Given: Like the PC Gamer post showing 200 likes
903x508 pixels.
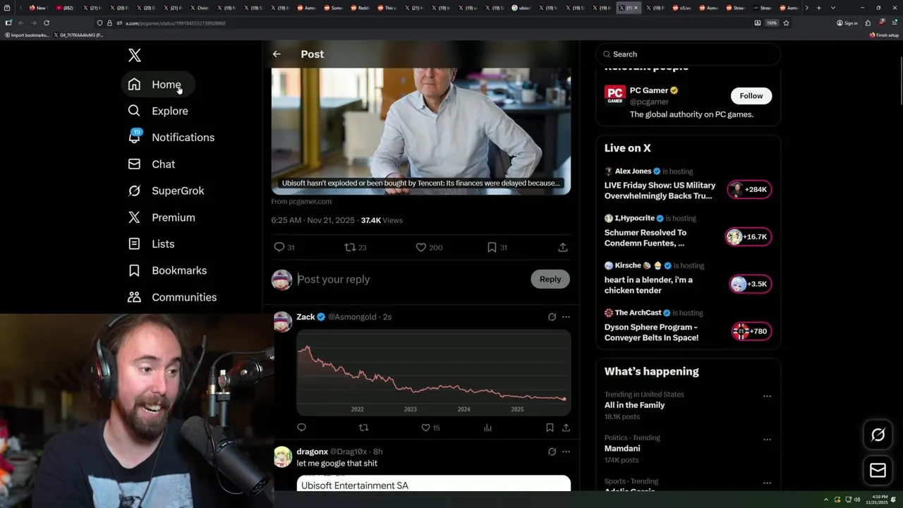Looking at the screenshot, I should tap(420, 247).
